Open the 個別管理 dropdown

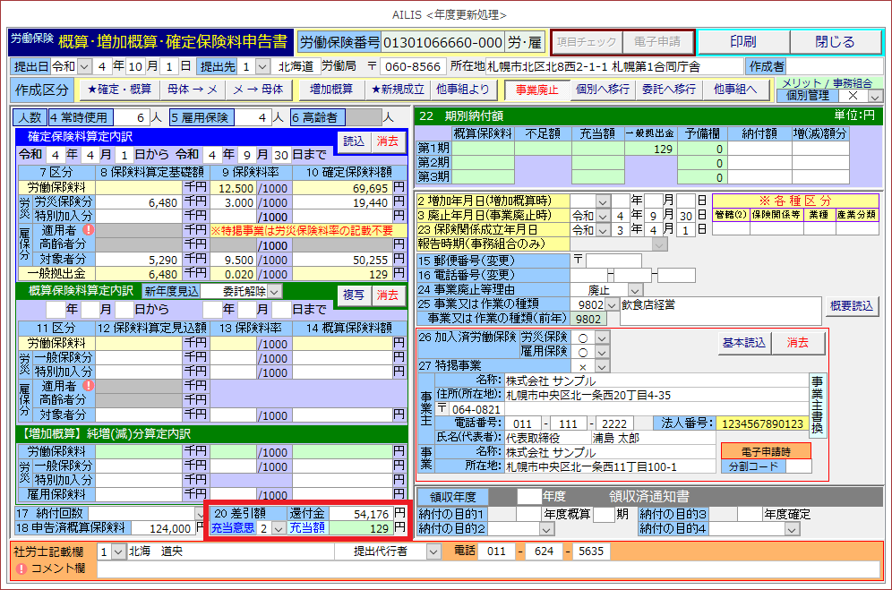(x=875, y=96)
